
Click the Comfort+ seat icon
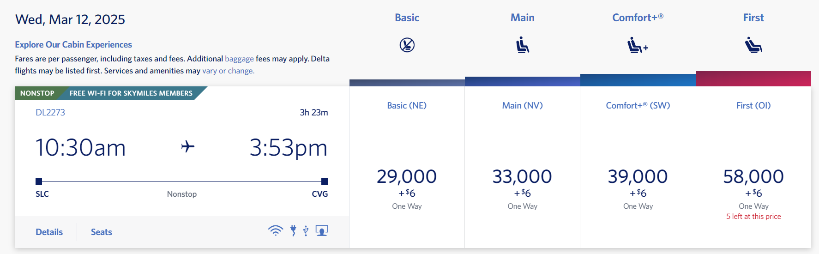point(638,46)
